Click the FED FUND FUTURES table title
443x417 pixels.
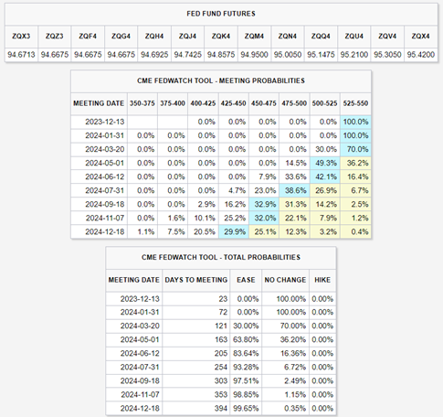click(x=221, y=14)
